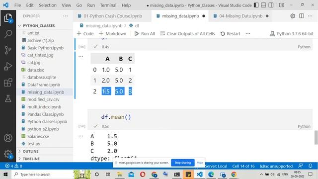Open the Terminal menu
Viewport: 318px width, 179px height.
click(x=108, y=5)
